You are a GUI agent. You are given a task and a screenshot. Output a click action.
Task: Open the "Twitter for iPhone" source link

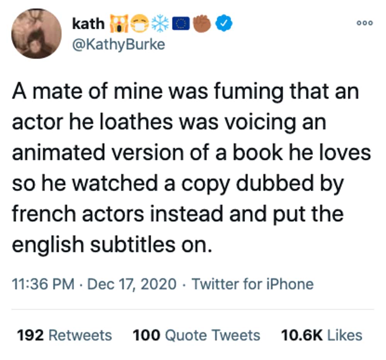252,284
